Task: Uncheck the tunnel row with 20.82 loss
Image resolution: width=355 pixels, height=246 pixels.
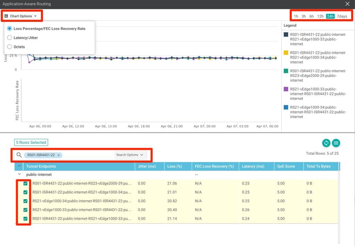Action: pos(25,201)
